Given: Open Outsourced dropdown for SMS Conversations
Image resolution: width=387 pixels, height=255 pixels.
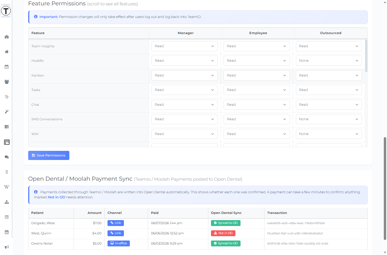Looking at the screenshot, I should tap(329, 119).
